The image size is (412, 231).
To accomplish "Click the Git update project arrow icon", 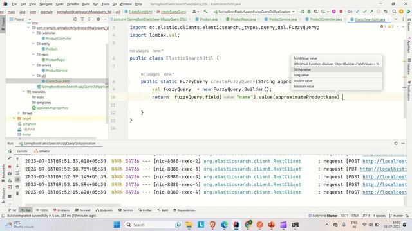I will tap(357, 12).
